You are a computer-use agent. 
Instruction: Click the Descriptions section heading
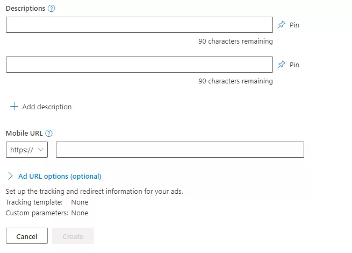click(x=26, y=9)
